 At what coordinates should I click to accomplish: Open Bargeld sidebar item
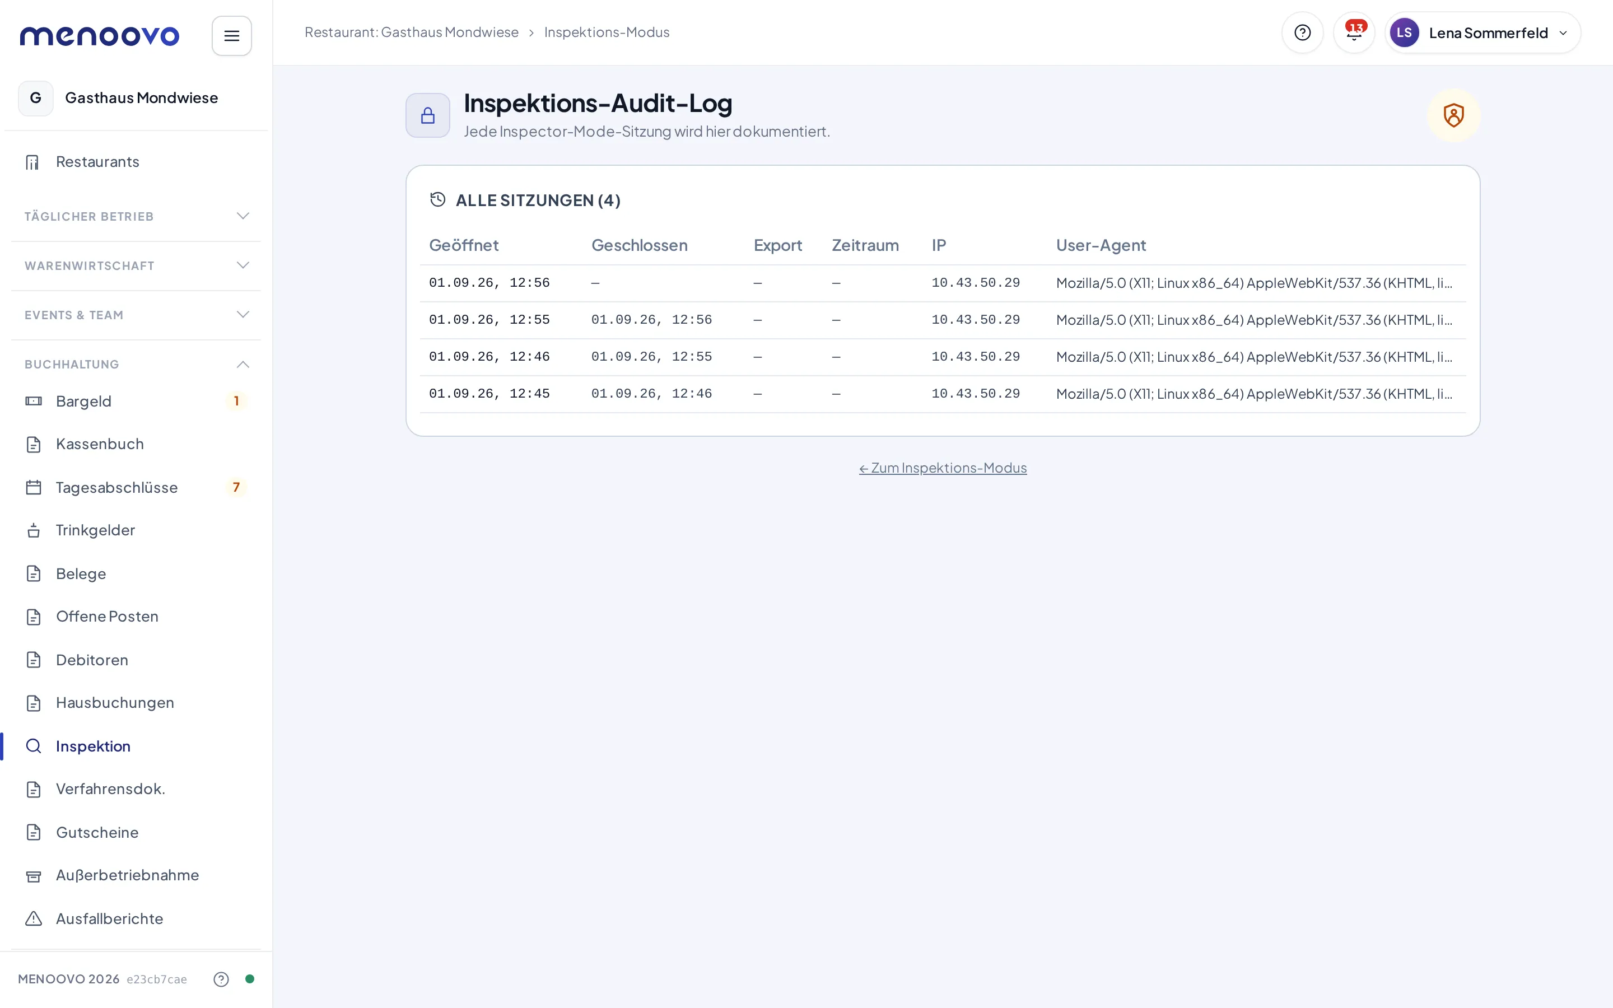[x=136, y=400]
